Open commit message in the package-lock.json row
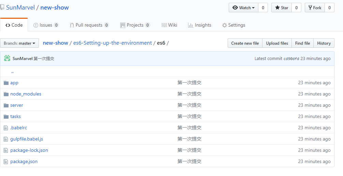This screenshot has width=343, height=176. [x=189, y=150]
